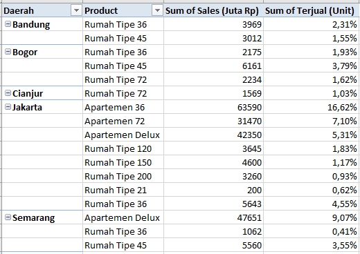360x254 pixels.
Task: Click Rumah Tipe 45 under Bogor
Action: click(123, 66)
